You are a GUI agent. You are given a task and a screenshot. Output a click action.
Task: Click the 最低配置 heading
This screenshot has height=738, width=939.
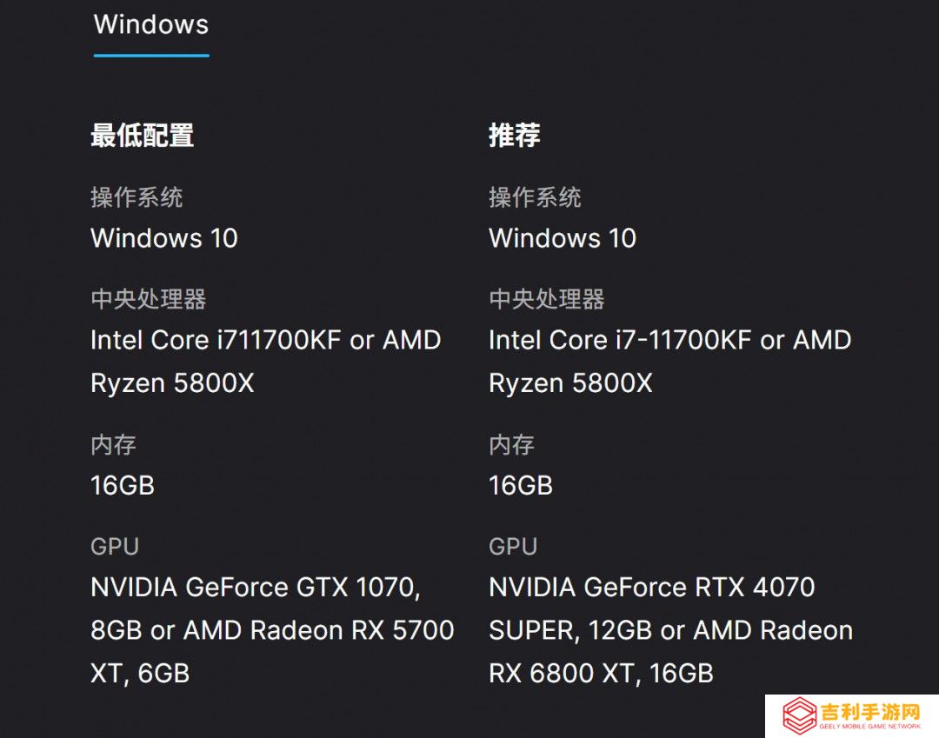point(143,136)
